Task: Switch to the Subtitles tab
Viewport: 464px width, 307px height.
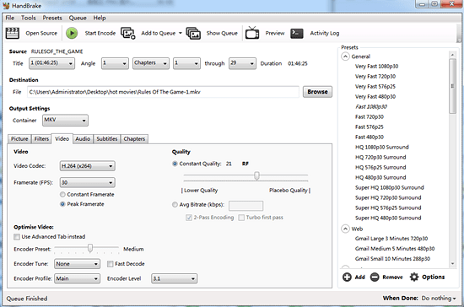Action: [x=107, y=139]
